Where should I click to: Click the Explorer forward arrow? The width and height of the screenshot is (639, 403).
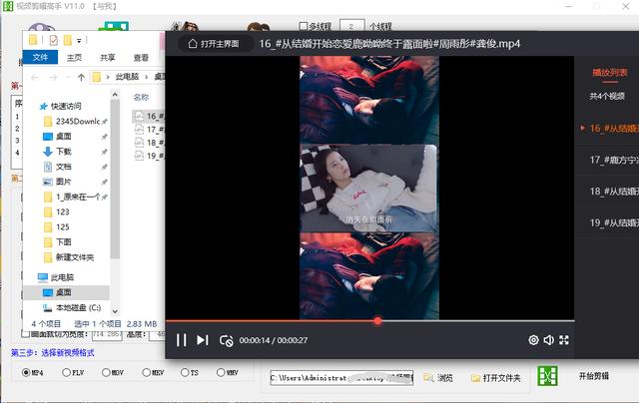(53, 77)
